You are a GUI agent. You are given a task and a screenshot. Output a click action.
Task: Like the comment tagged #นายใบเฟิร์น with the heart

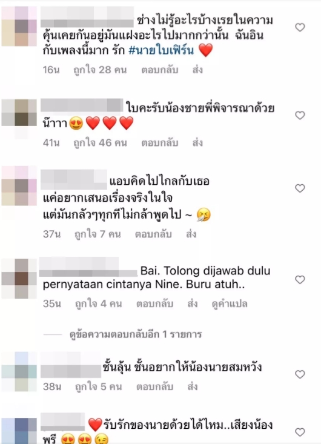(x=300, y=27)
